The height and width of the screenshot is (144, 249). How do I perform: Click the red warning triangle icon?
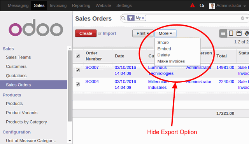pyautogui.click(x=193, y=5)
